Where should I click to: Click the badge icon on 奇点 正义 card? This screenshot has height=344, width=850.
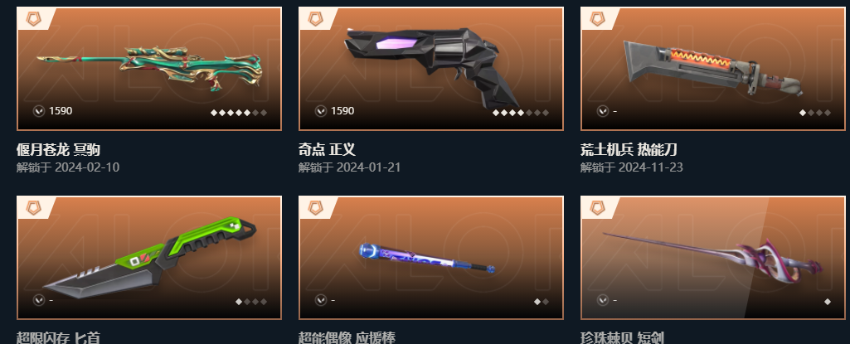[x=315, y=20]
